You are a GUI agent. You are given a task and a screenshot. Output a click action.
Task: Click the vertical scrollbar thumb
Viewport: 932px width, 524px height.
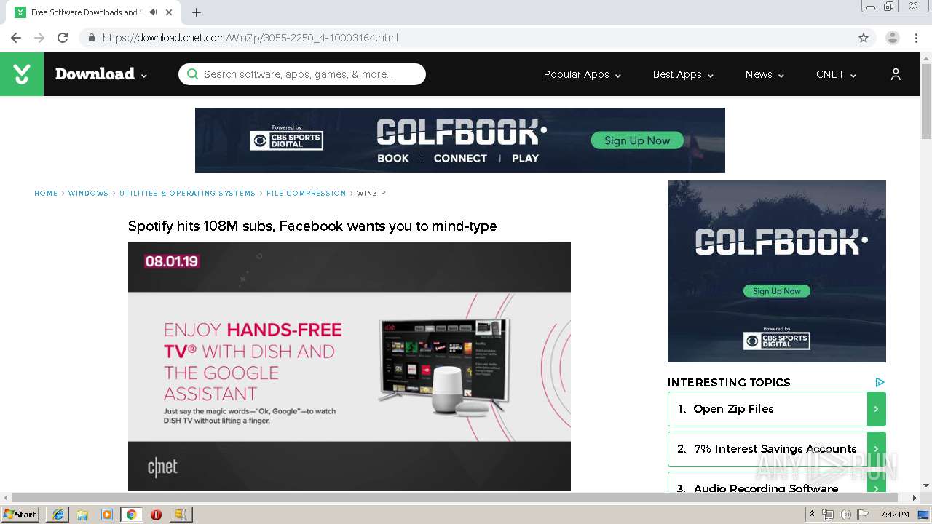point(926,102)
